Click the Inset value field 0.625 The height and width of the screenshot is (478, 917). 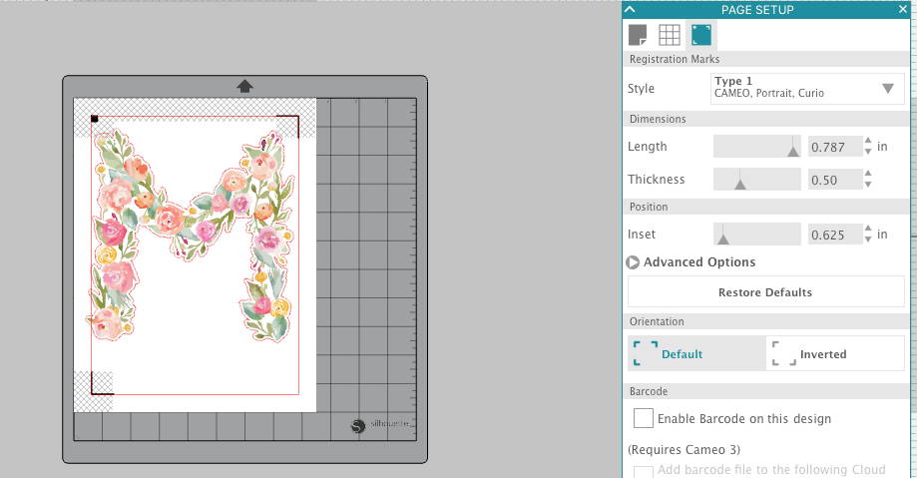[x=834, y=235]
